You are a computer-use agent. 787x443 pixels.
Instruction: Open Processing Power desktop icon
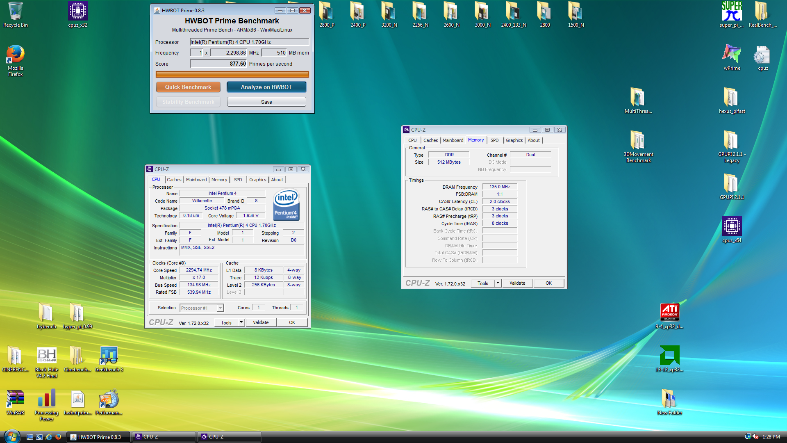pyautogui.click(x=47, y=405)
